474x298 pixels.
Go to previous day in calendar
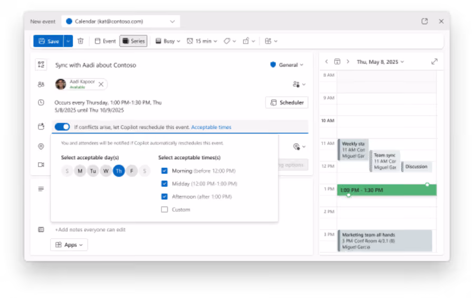point(327,61)
